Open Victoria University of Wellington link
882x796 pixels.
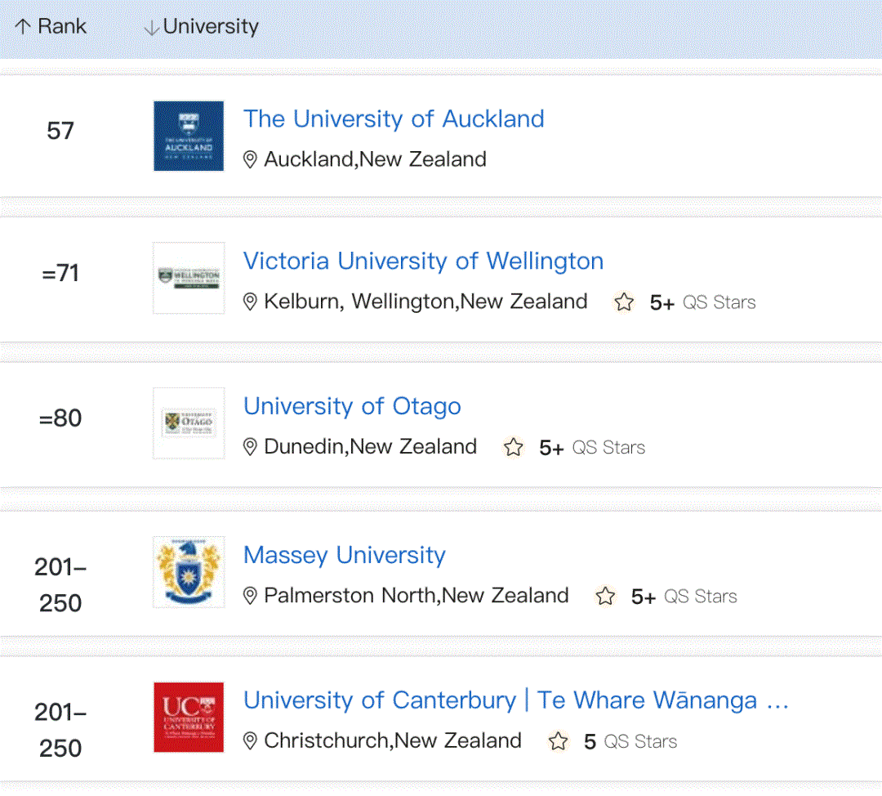(x=423, y=262)
